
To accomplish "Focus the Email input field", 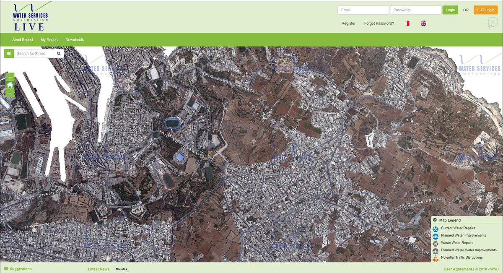I will click(x=363, y=10).
